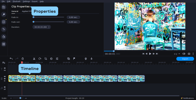This screenshot has width=196, height=100.
Task: Open the Titles panel in sidebar
Action: point(3,29)
